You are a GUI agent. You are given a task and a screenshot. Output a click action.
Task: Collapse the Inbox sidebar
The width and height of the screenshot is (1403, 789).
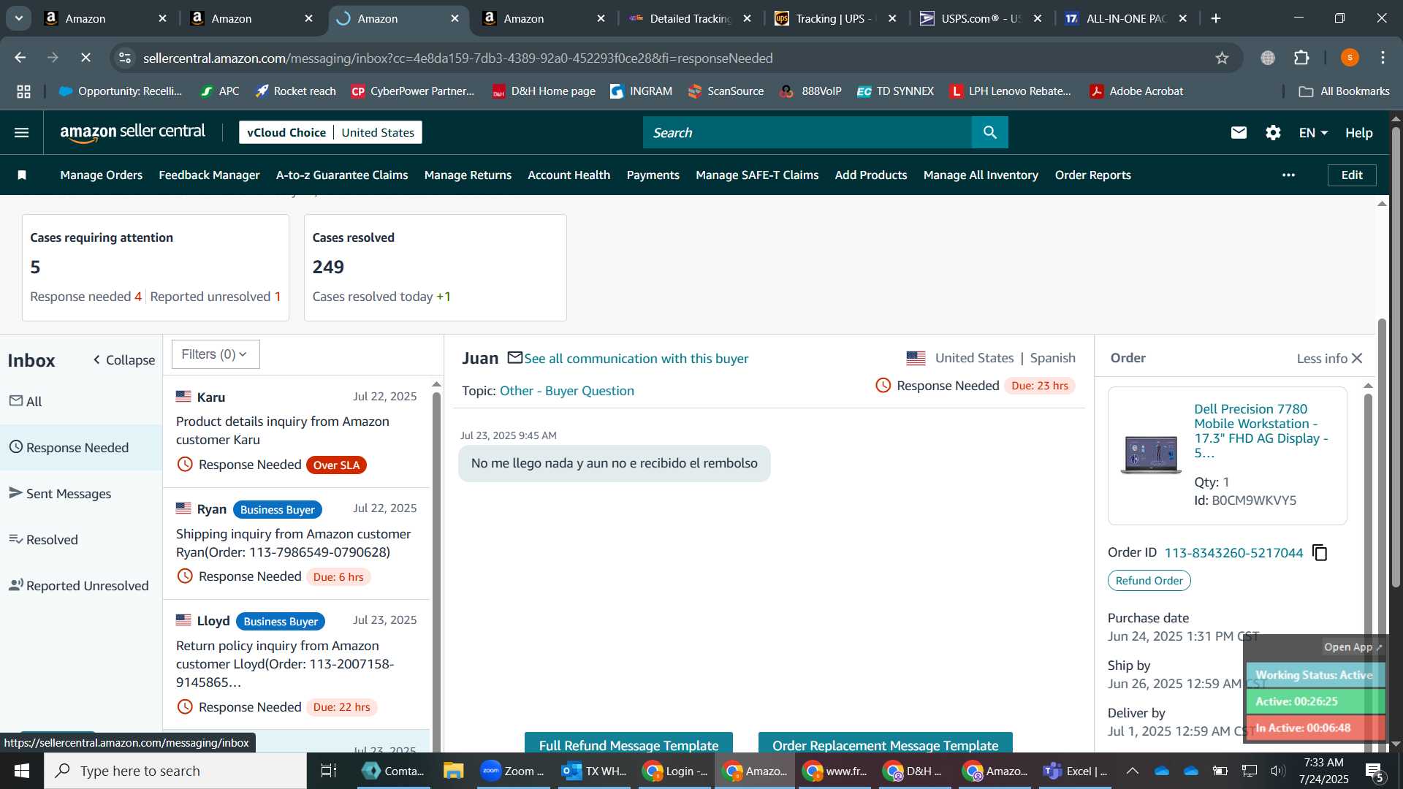(124, 360)
